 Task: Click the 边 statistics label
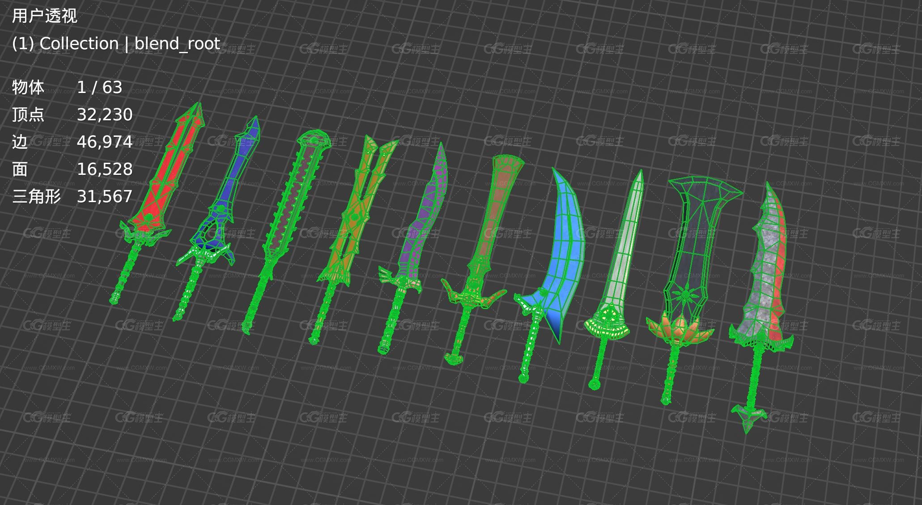coord(20,142)
